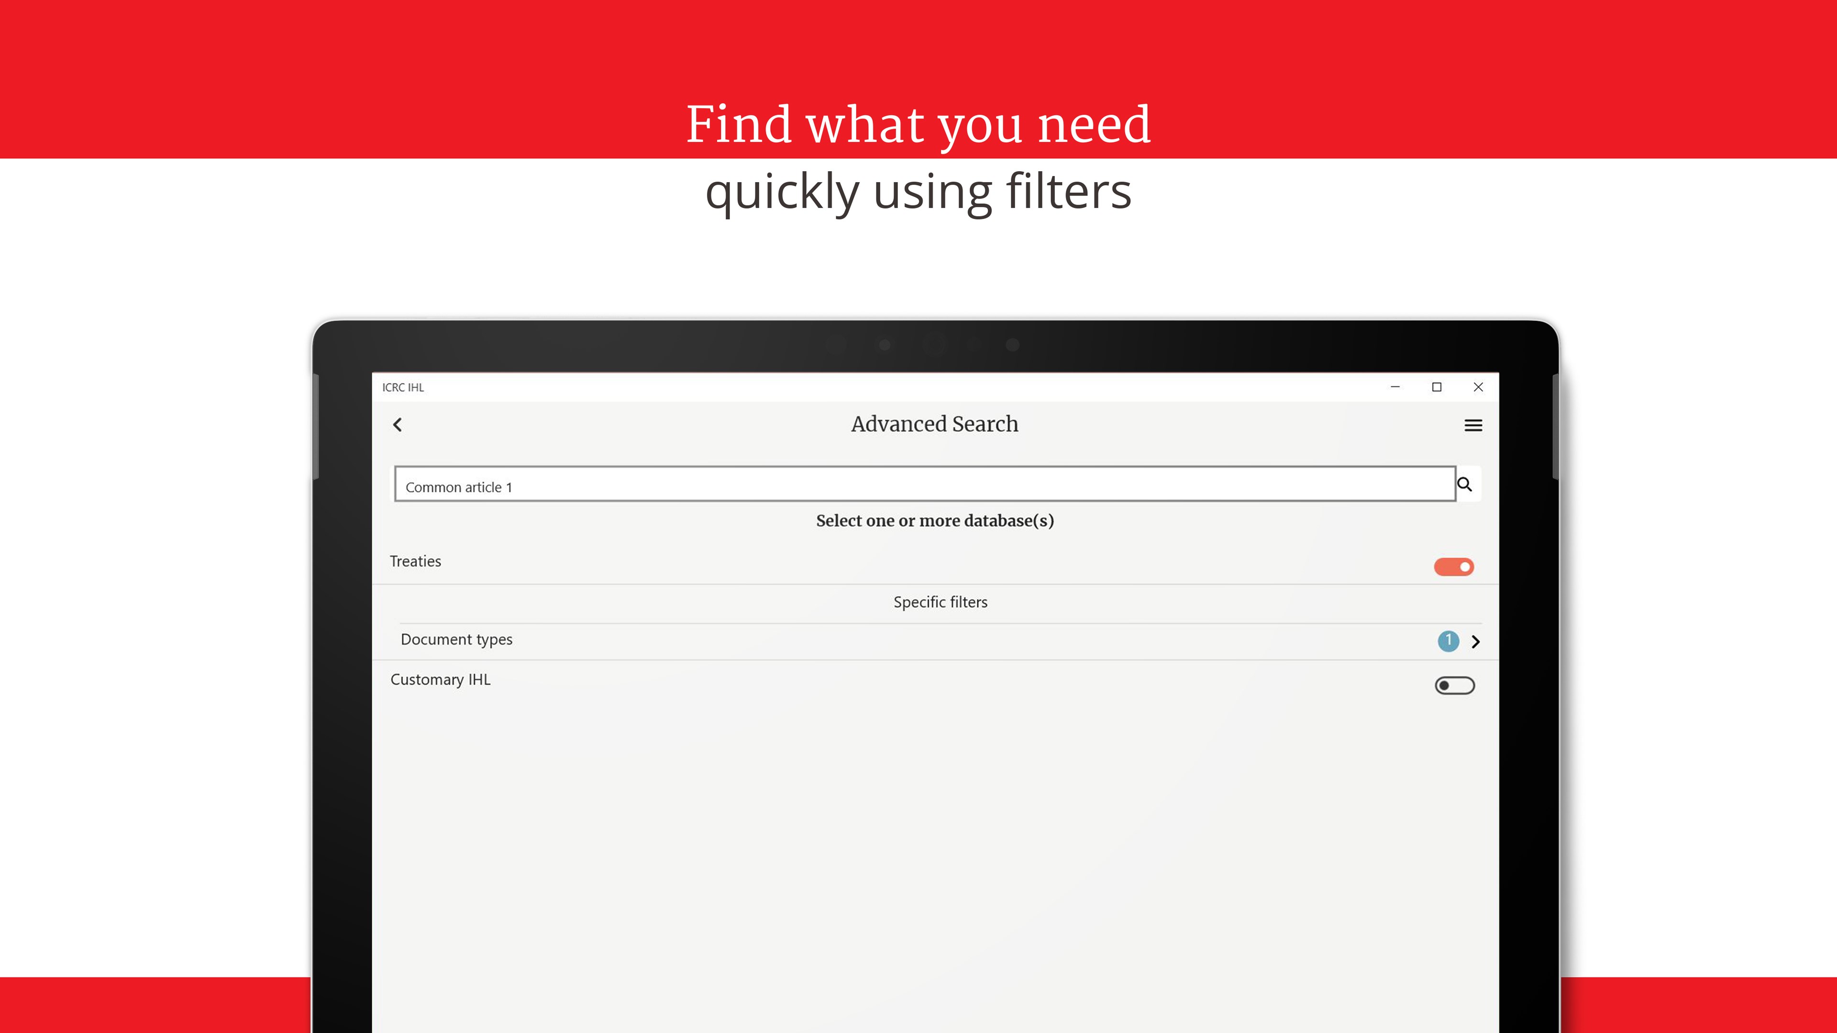Click the Customary IHL label
1837x1033 pixels.
(440, 680)
